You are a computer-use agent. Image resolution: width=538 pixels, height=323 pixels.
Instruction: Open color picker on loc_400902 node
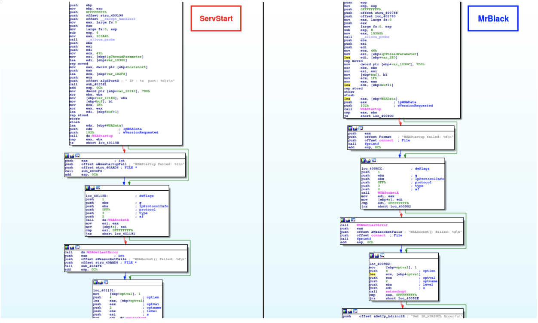point(372,255)
